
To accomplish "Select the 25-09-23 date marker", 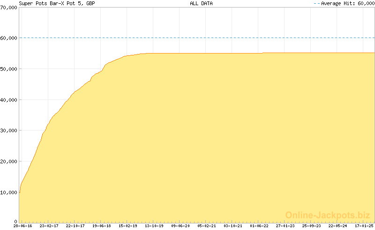I will tap(312, 226).
